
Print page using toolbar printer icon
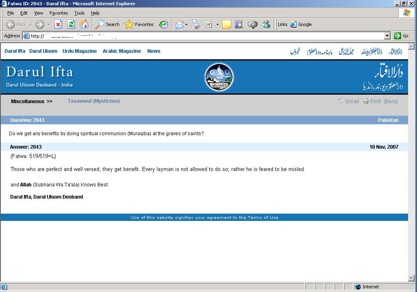click(x=196, y=24)
